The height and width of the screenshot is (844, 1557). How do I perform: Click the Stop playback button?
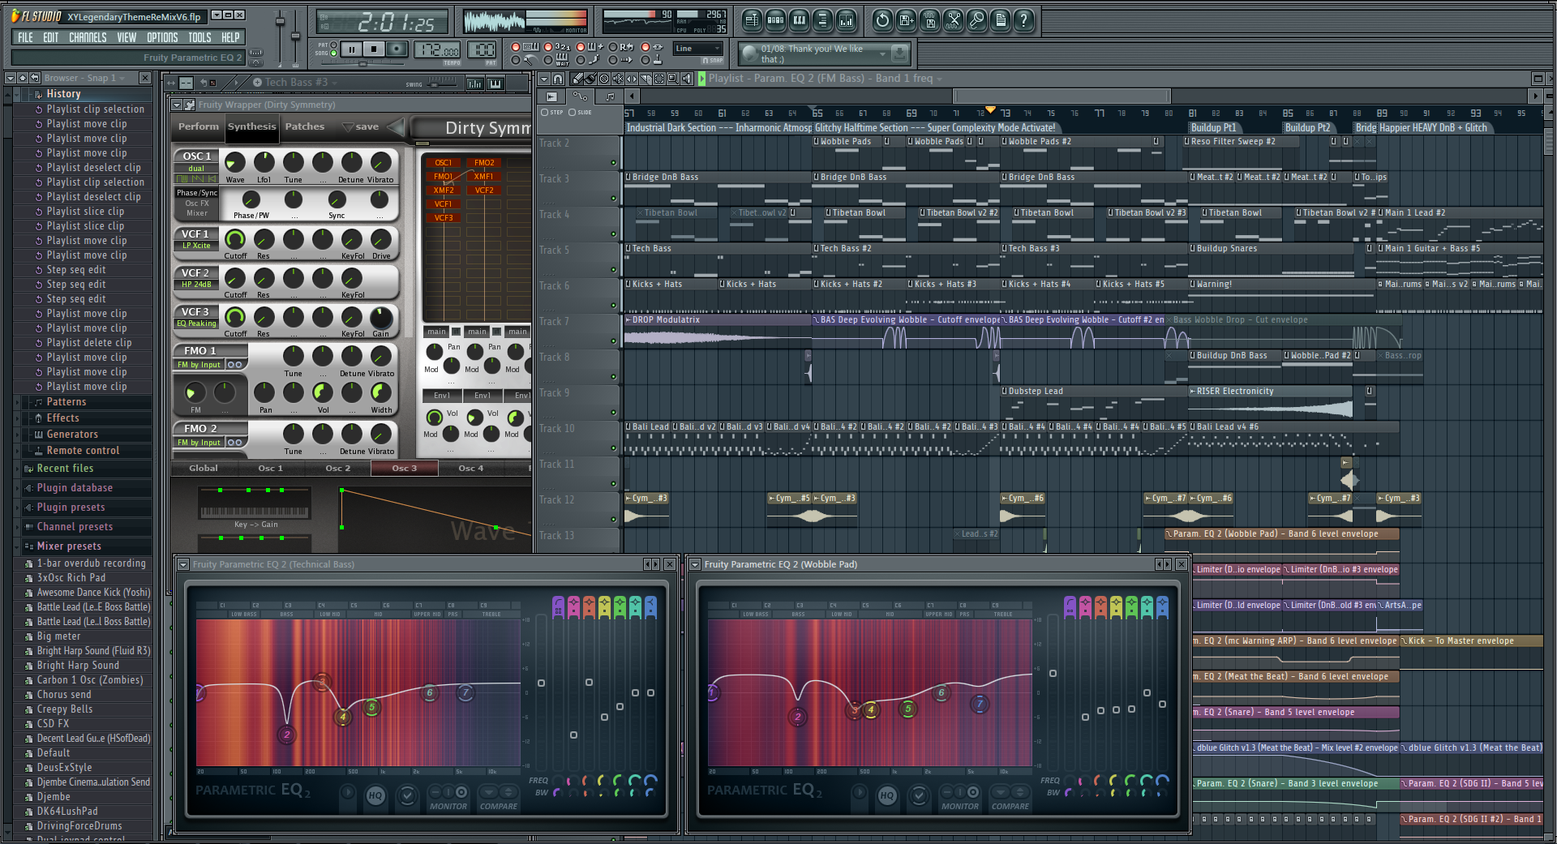(374, 49)
